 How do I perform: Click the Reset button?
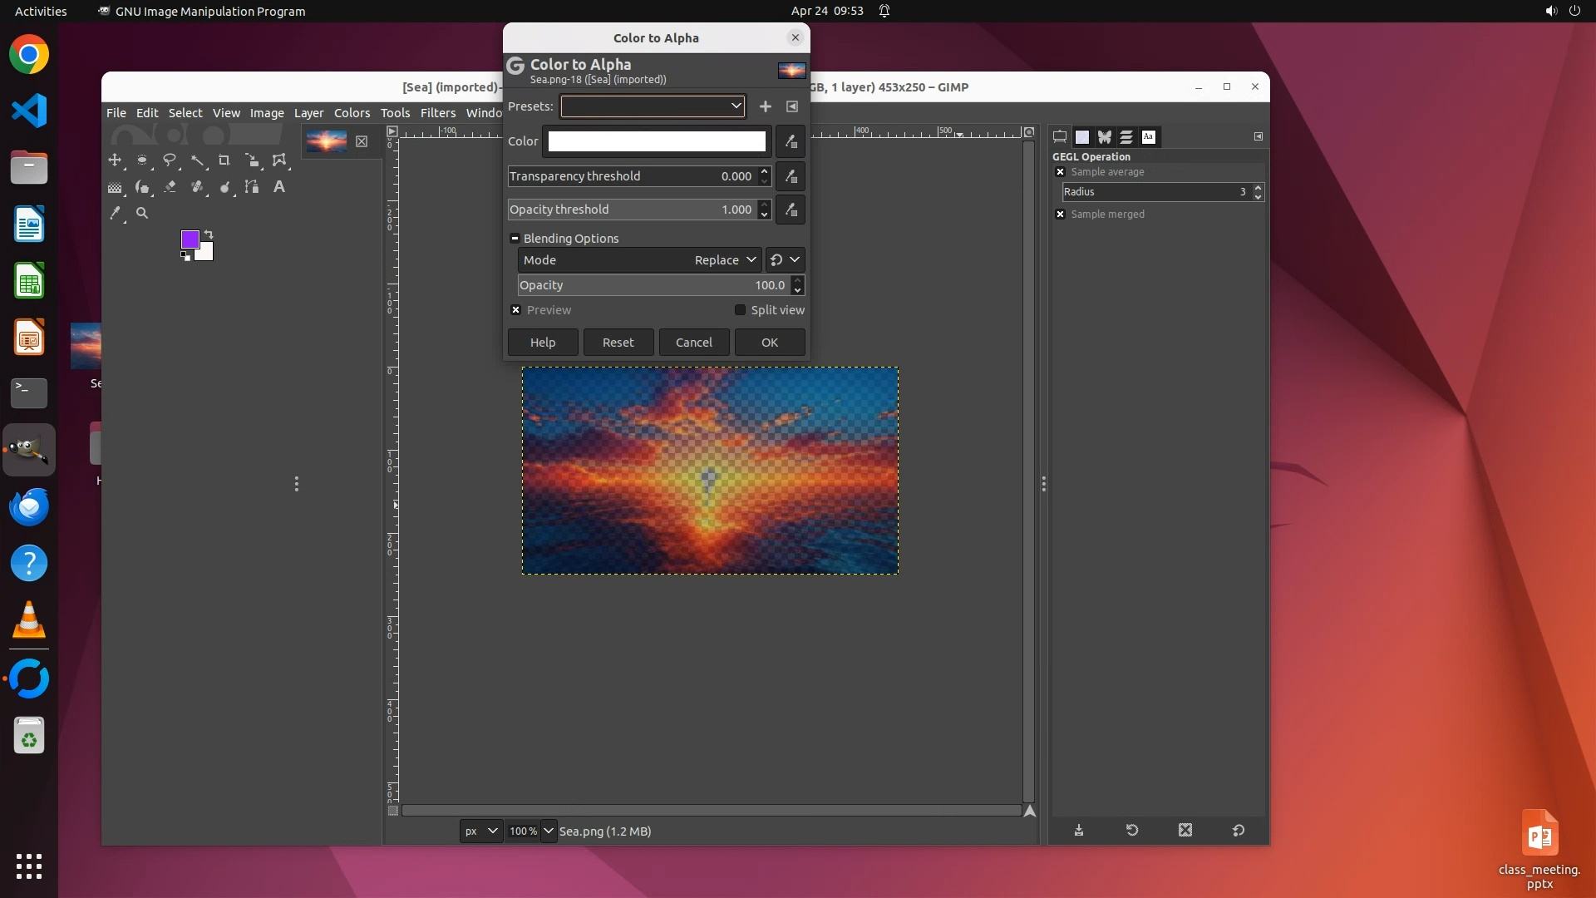click(x=618, y=343)
